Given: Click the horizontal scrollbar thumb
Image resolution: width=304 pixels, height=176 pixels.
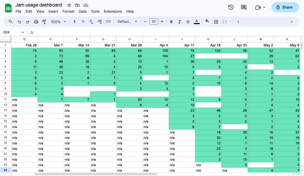Looking at the screenshot, I should click(96, 174).
